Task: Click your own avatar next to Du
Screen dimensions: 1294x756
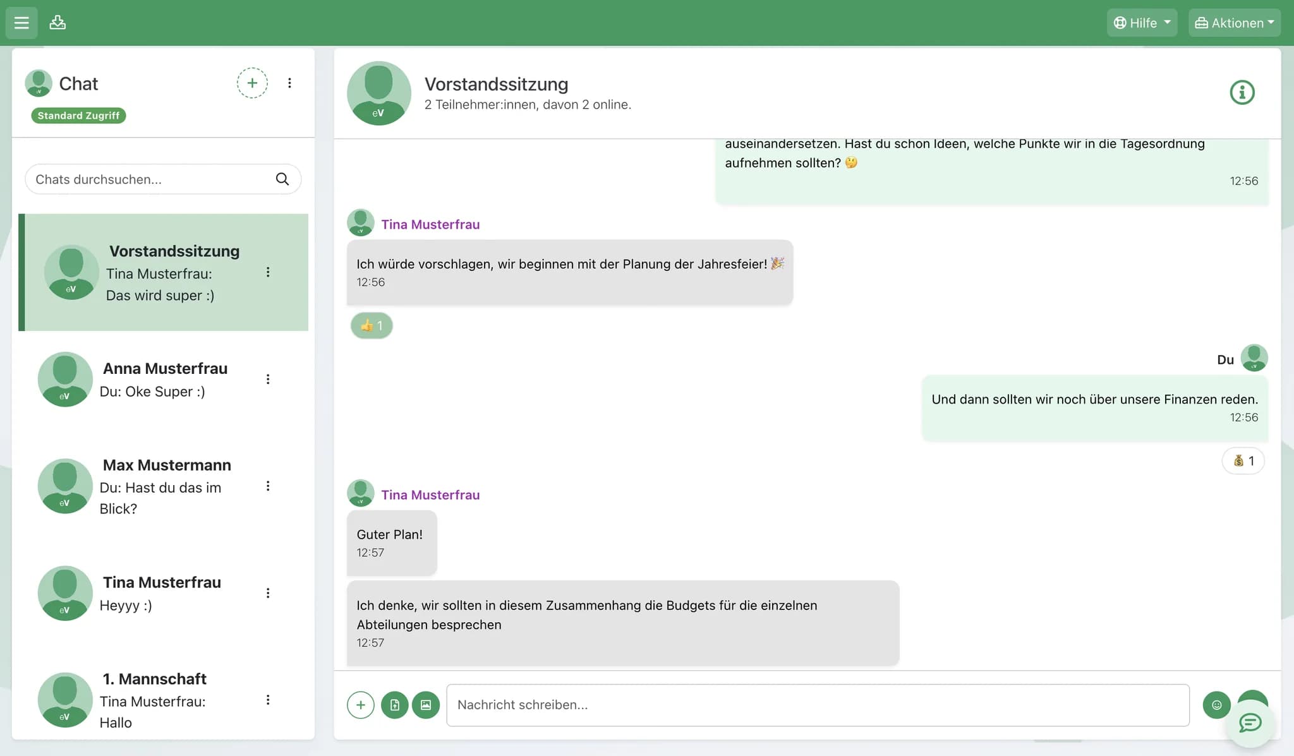Action: click(x=1254, y=358)
